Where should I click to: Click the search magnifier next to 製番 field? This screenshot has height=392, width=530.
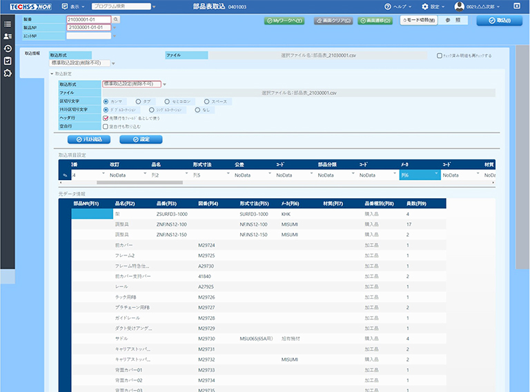[x=116, y=19]
